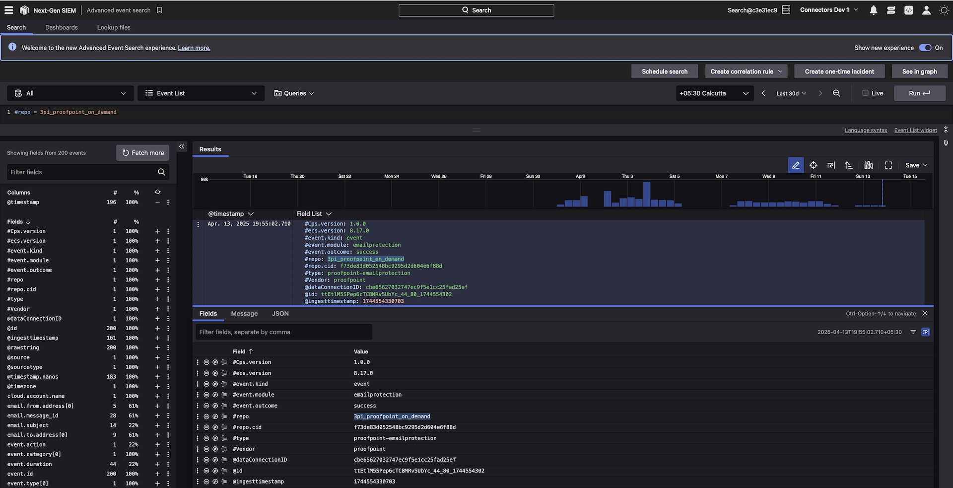Expand results to fullscreen
This screenshot has width=953, height=488.
[x=888, y=165]
